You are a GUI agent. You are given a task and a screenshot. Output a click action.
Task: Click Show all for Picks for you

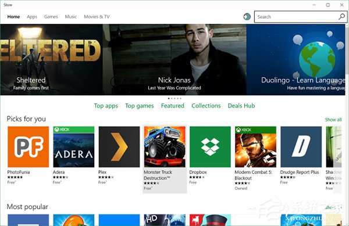click(333, 120)
